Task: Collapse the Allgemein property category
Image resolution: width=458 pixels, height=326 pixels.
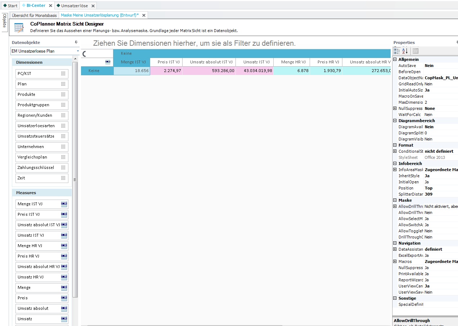Action: (395, 59)
